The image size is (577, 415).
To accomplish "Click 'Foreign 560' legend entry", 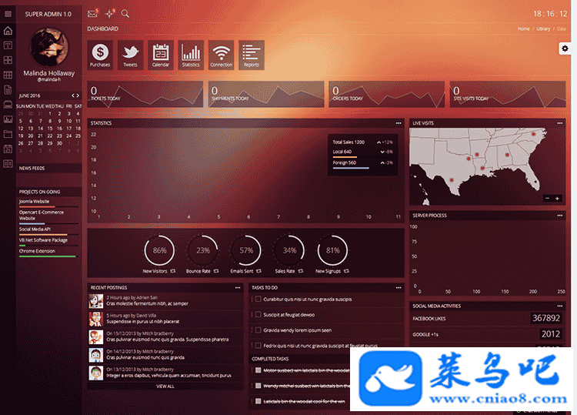I will point(344,162).
